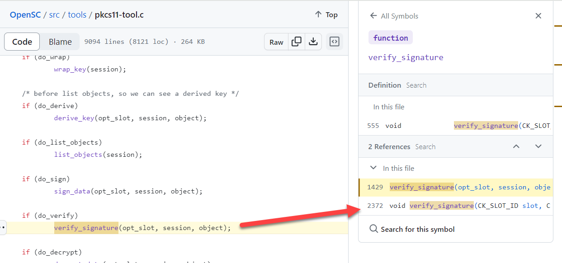Open the OpenSC repository link
Viewport: 562px width, 263px height.
click(x=25, y=15)
